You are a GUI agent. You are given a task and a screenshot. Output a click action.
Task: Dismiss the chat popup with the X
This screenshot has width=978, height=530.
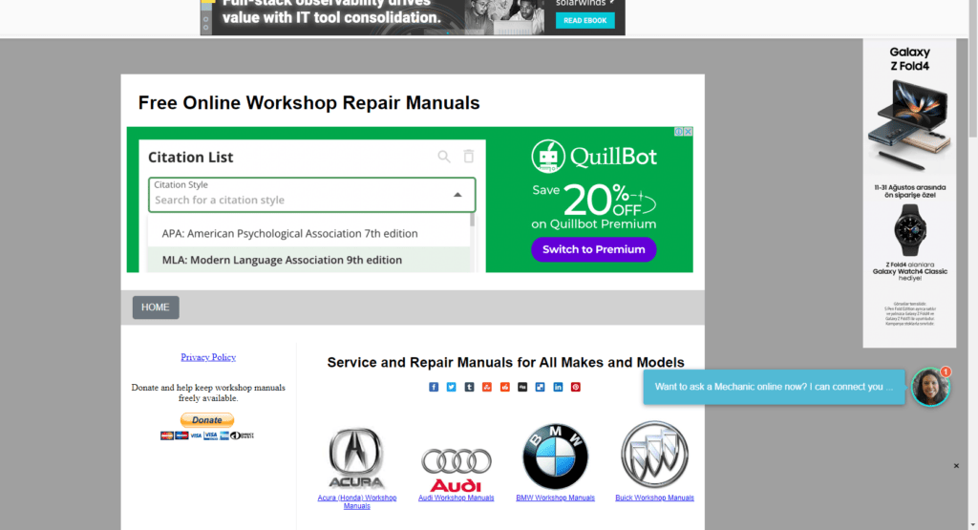point(956,466)
